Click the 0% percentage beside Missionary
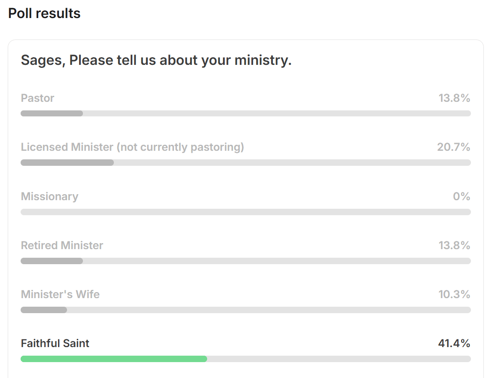Screen dimensions: 489x378 tap(461, 196)
